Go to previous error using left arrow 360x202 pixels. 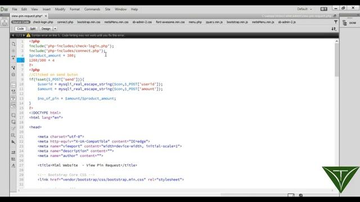13,35
